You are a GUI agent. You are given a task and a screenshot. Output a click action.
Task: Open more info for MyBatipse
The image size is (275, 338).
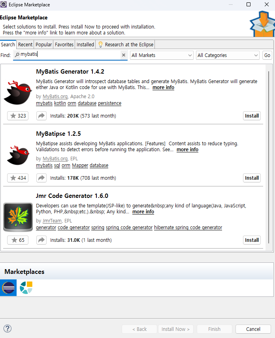tap(187, 149)
